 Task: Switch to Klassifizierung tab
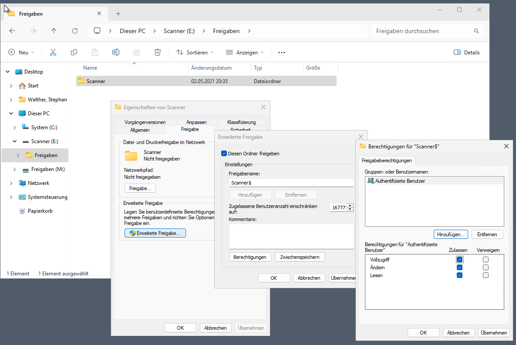(241, 122)
